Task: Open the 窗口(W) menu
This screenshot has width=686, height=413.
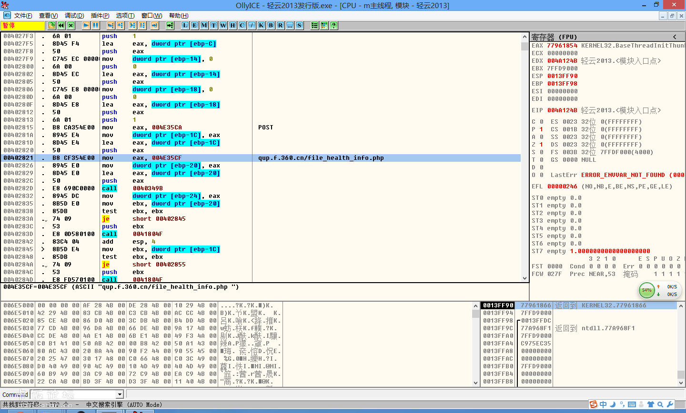Action: [152, 16]
